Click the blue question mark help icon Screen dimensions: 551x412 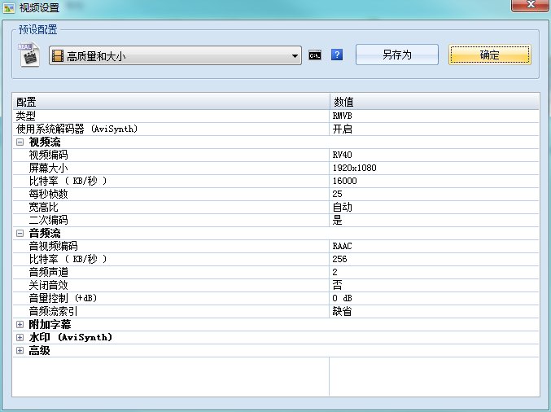337,55
